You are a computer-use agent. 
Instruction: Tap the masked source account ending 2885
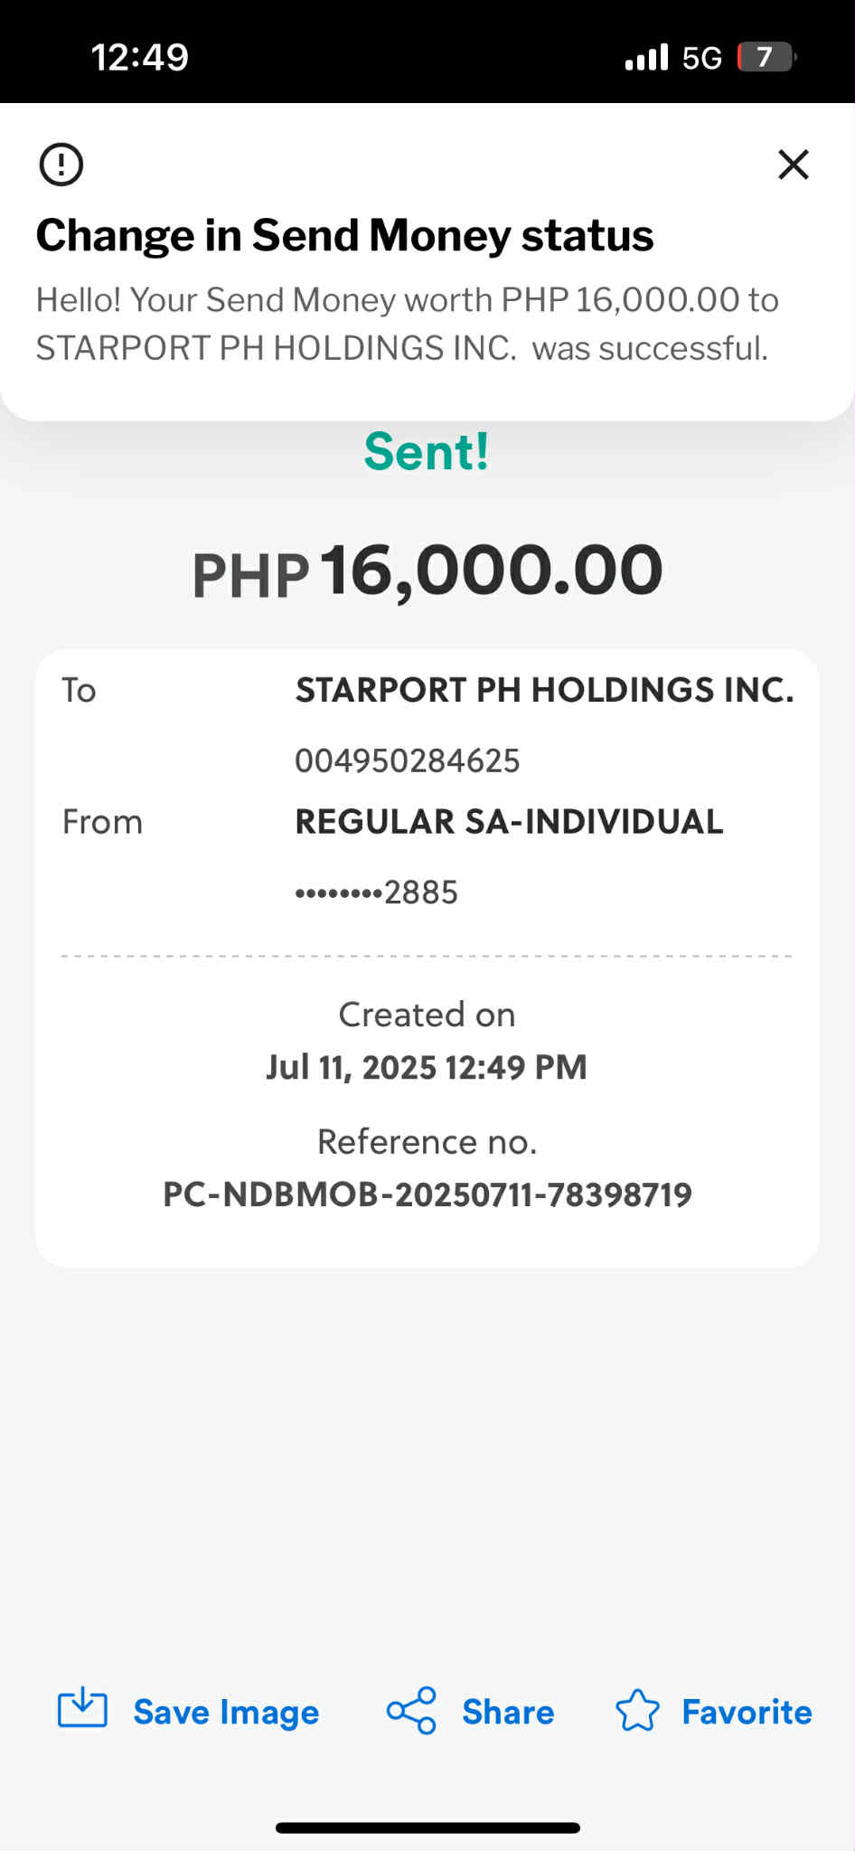pyautogui.click(x=377, y=892)
